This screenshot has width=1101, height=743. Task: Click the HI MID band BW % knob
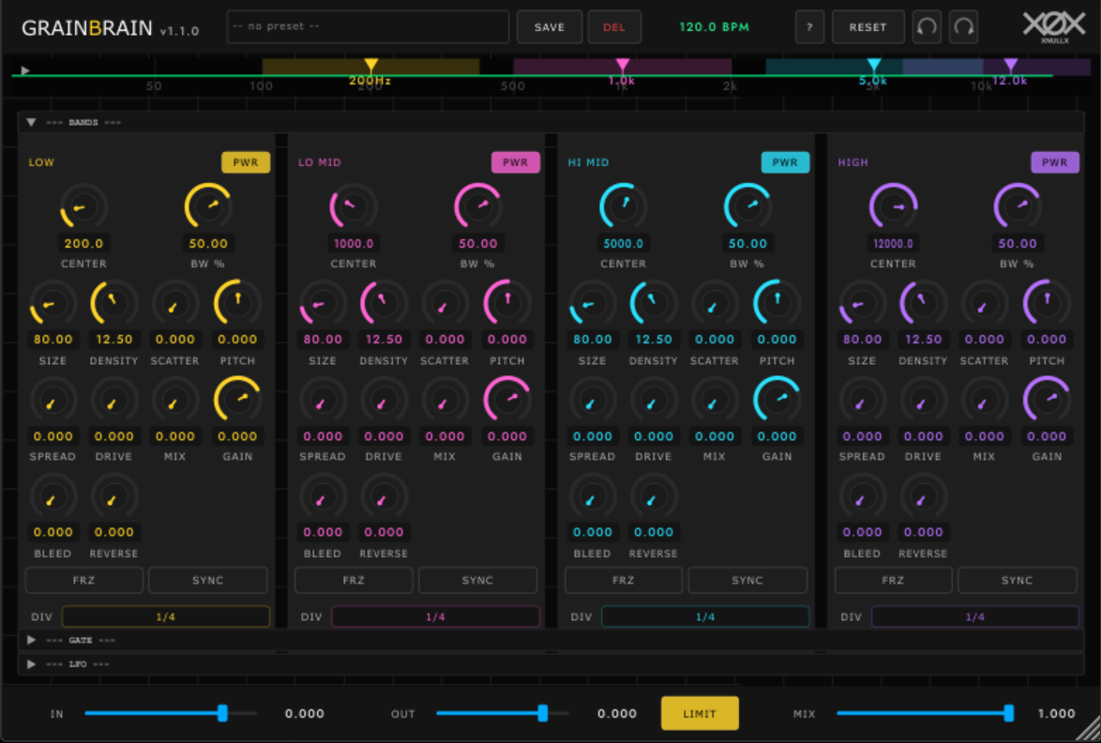pyautogui.click(x=747, y=206)
